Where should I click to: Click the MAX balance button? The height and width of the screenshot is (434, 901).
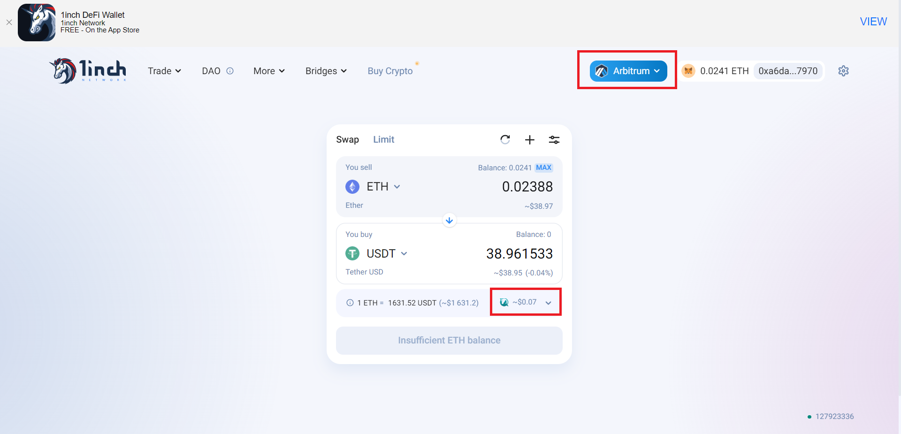[x=544, y=168]
